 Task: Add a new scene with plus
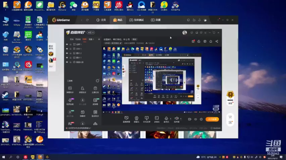99,39
